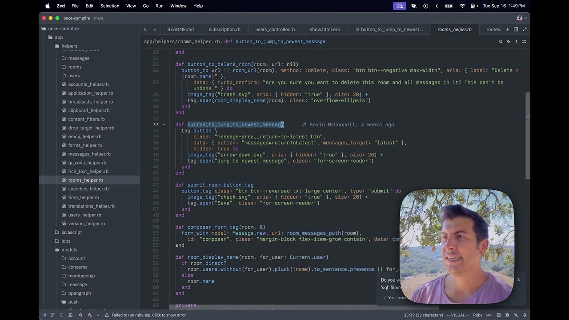This screenshot has height=320, width=569.
Task: Click the editor vertical scrollbar thumb
Action: (528, 136)
